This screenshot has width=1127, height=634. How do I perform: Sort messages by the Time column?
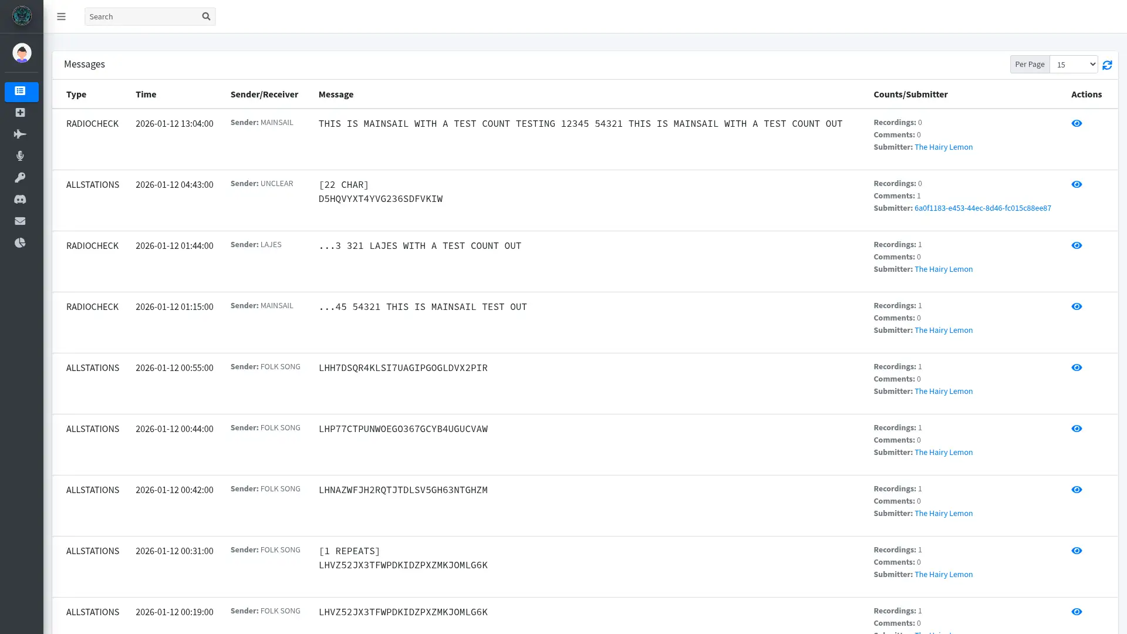click(146, 94)
